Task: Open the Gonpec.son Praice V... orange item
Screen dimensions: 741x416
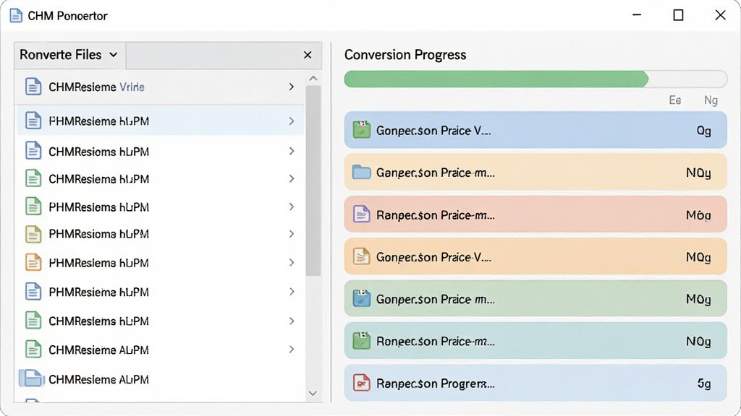Action: point(535,256)
